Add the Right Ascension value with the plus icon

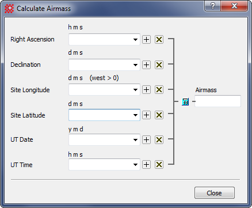click(x=146, y=40)
